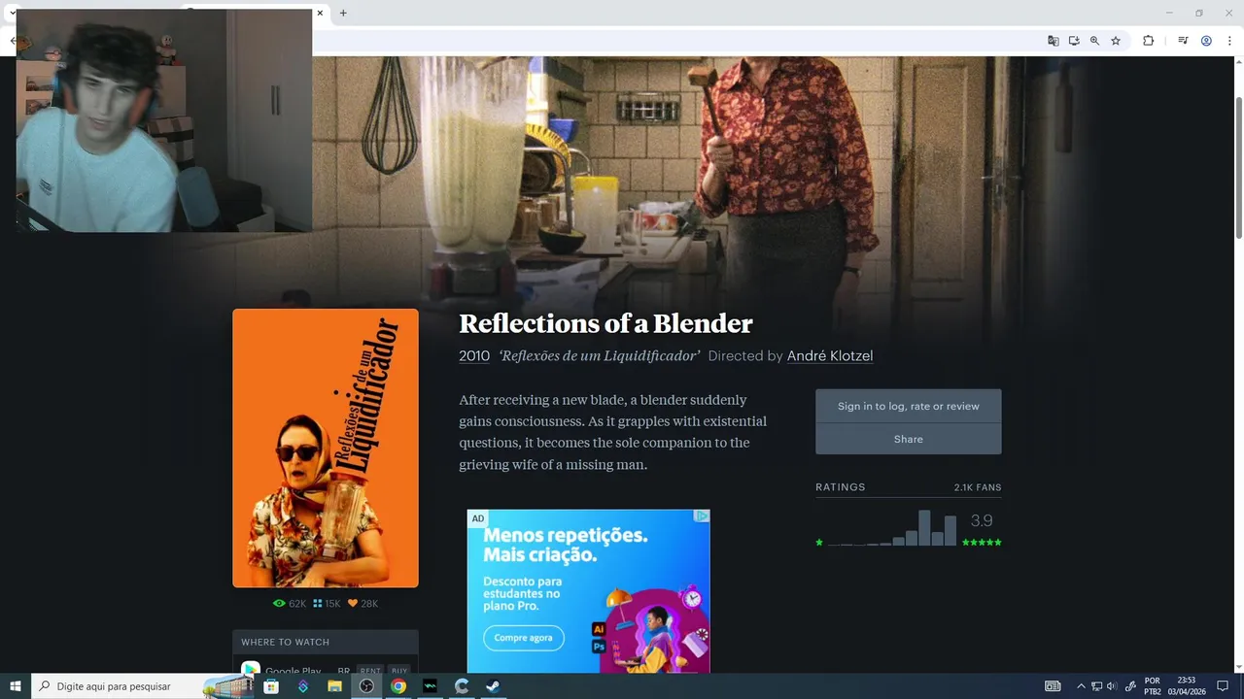1244x699 pixels.
Task: Click the WHERE TO WATCH heading
Action: coord(285,642)
